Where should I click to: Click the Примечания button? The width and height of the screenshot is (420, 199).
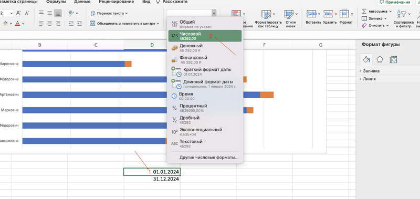395,2
